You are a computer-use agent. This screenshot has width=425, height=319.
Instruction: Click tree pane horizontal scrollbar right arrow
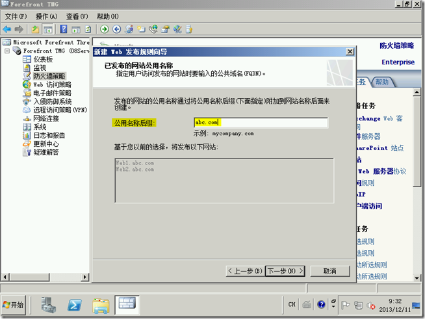(85, 277)
